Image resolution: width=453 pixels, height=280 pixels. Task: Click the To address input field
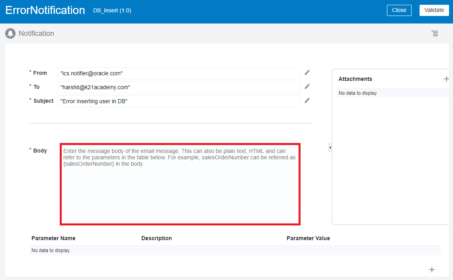[179, 87]
